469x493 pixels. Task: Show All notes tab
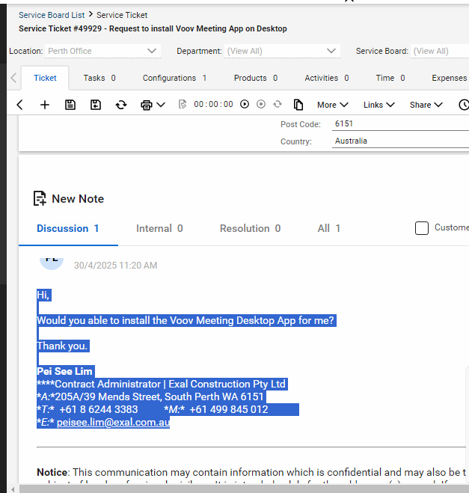329,229
